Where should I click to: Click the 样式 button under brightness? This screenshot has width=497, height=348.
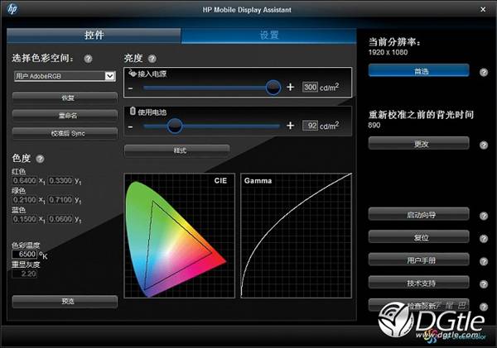177,150
